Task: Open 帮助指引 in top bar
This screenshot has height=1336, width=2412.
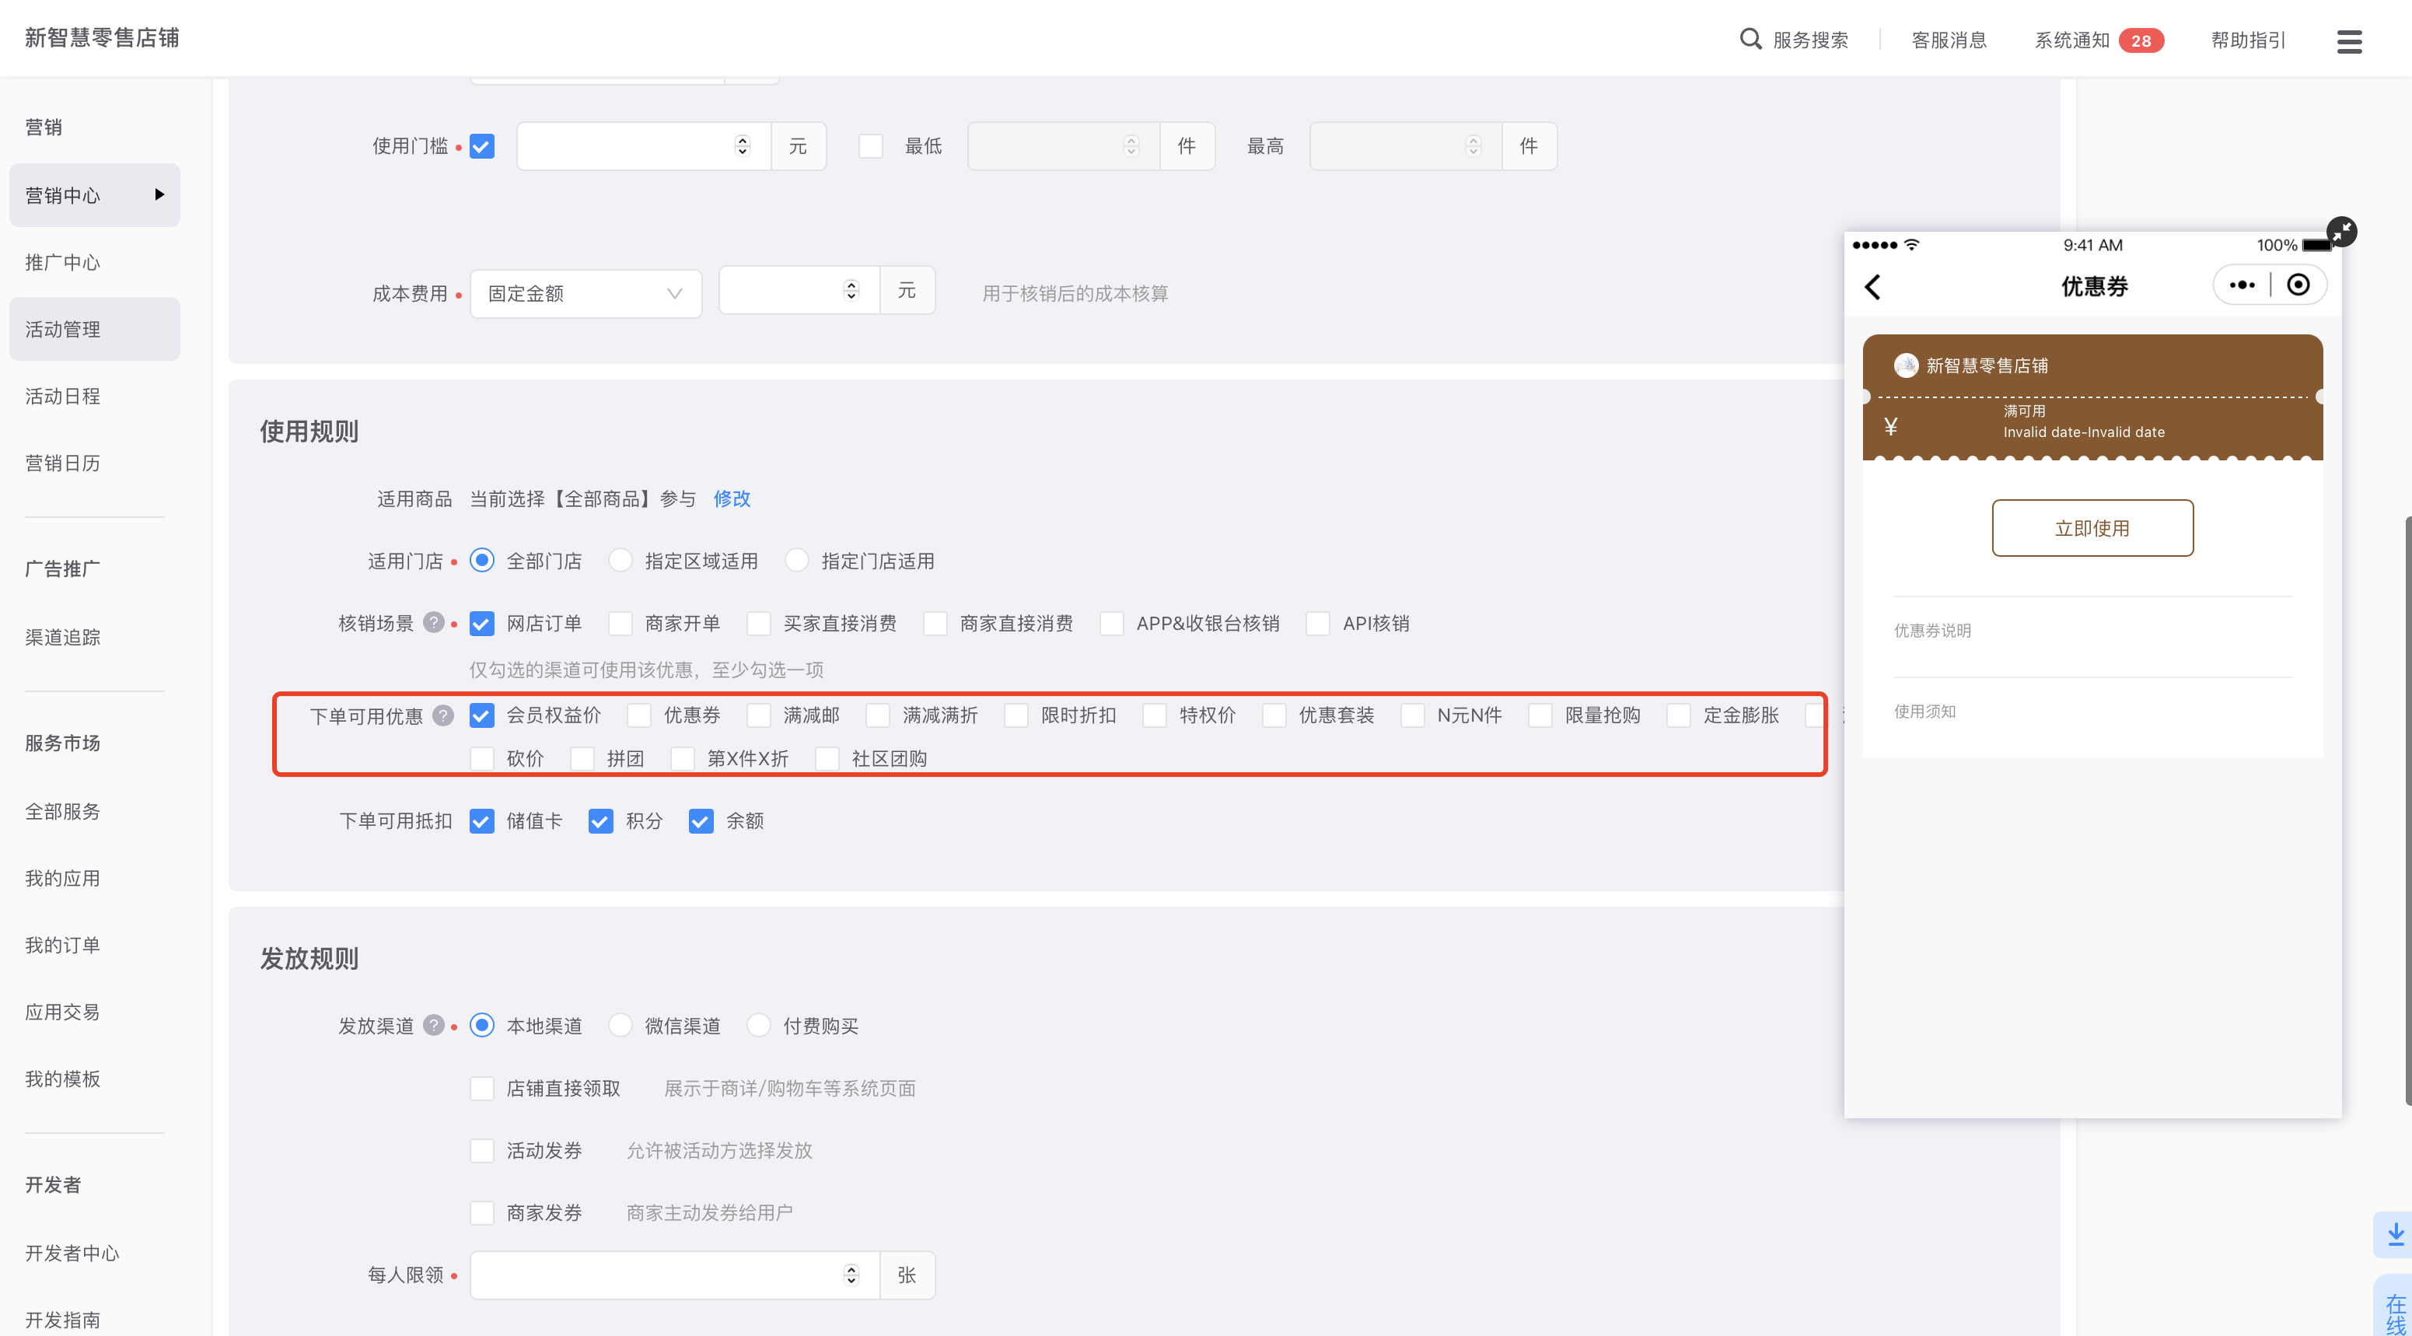Action: pyautogui.click(x=2248, y=40)
